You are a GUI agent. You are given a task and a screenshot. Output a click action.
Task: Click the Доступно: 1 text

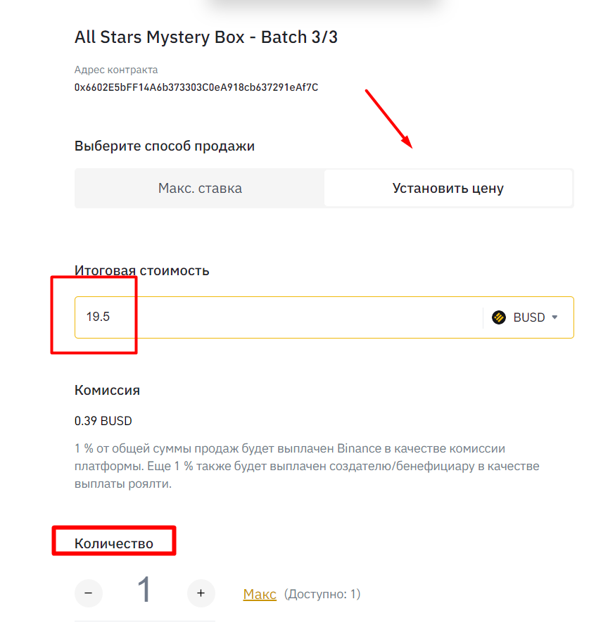pos(322,594)
